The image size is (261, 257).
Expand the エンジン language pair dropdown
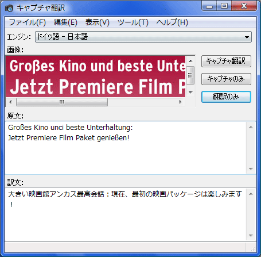143,37
